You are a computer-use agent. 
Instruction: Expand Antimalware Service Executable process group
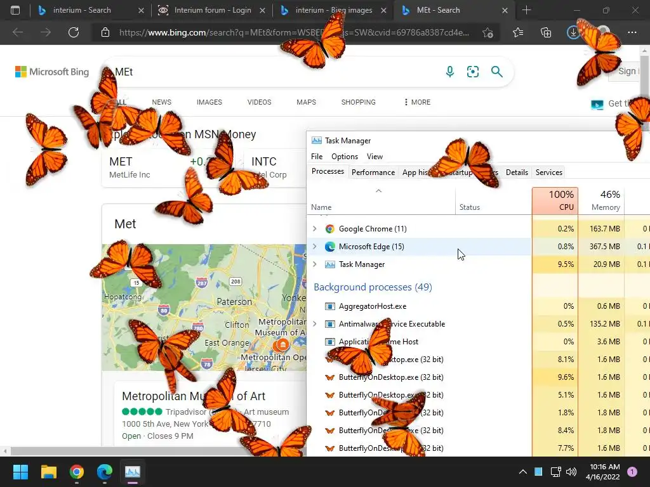point(315,324)
